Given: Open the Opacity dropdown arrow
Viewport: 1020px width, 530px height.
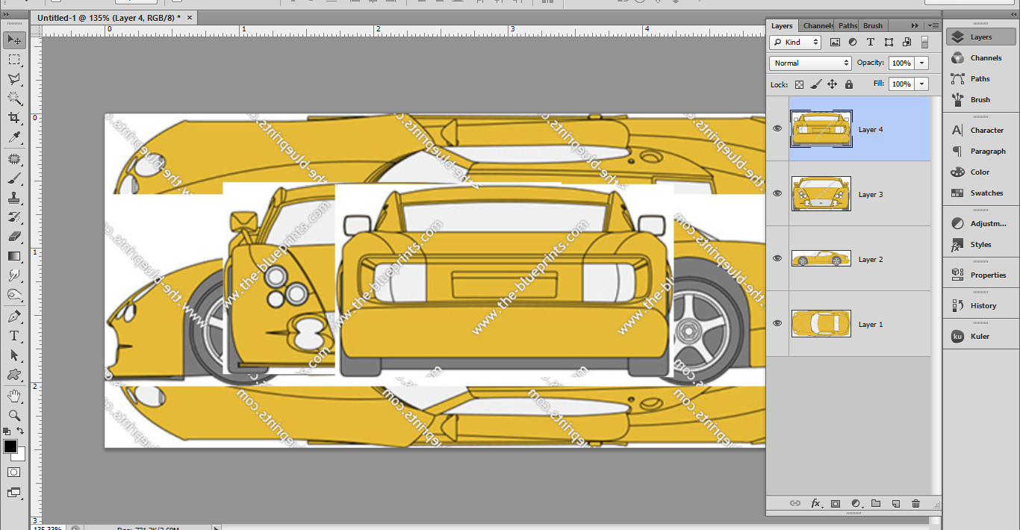Looking at the screenshot, I should pyautogui.click(x=921, y=63).
